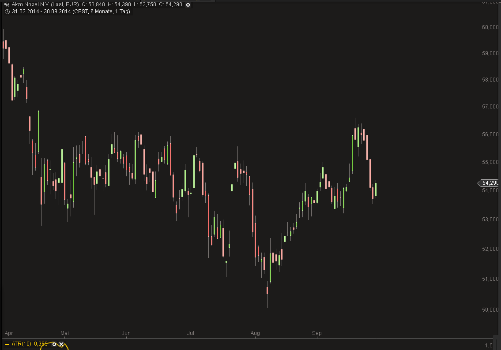Click the round options icon after C: 54,290
Viewport: 501px width, 350px height.
[x=188, y=5]
